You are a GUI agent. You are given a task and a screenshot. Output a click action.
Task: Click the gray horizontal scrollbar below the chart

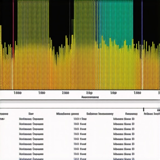[x=80, y=102]
